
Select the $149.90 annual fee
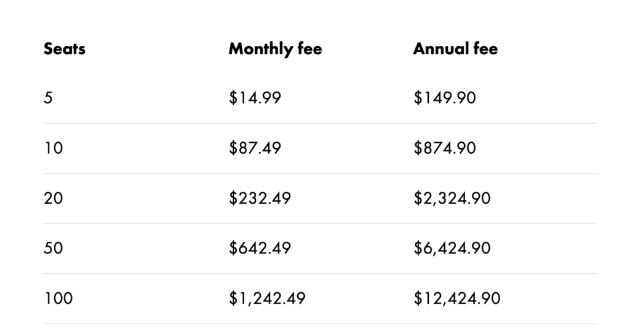point(444,98)
